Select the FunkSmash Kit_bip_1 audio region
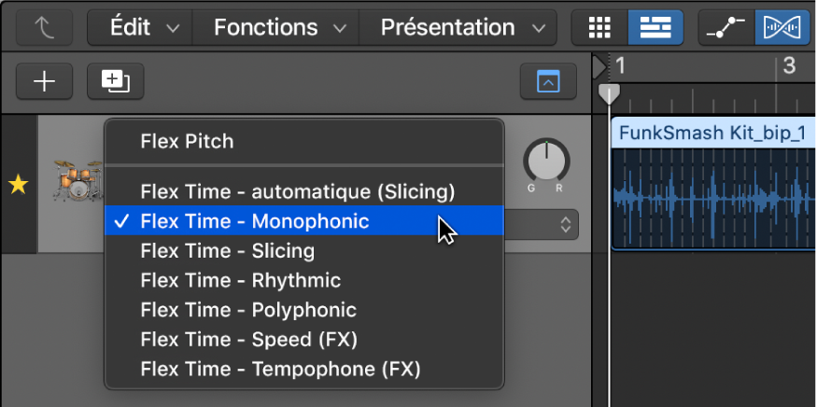The width and height of the screenshot is (817, 407). 714,184
